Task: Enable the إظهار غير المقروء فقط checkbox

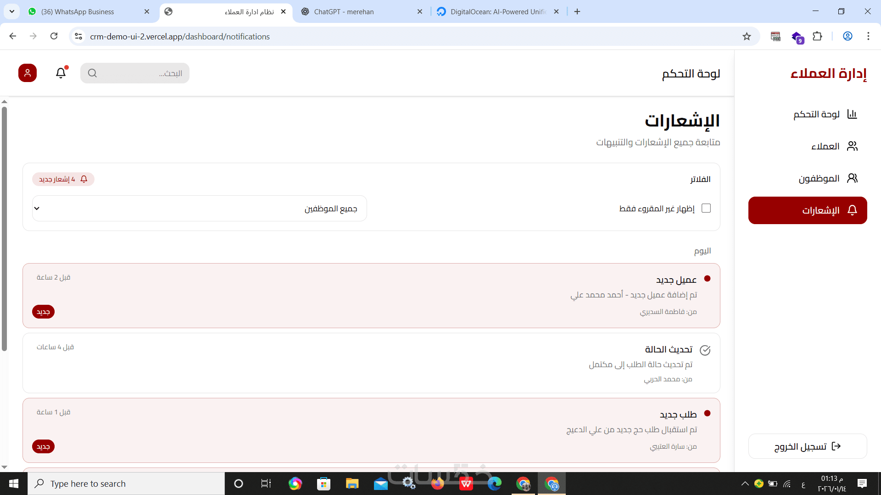Action: [706, 209]
